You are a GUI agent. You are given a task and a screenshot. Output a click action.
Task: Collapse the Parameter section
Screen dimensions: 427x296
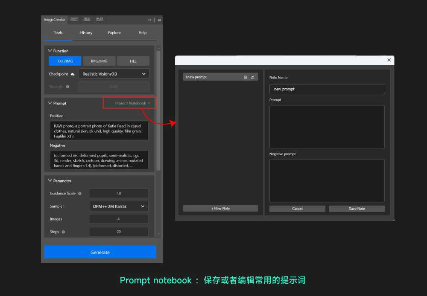pos(50,181)
